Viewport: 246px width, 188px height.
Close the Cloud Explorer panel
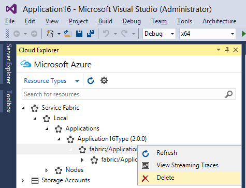click(x=236, y=50)
